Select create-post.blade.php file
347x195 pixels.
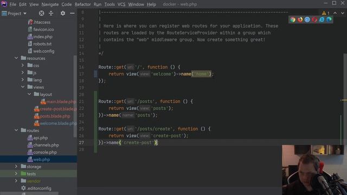coord(55,109)
